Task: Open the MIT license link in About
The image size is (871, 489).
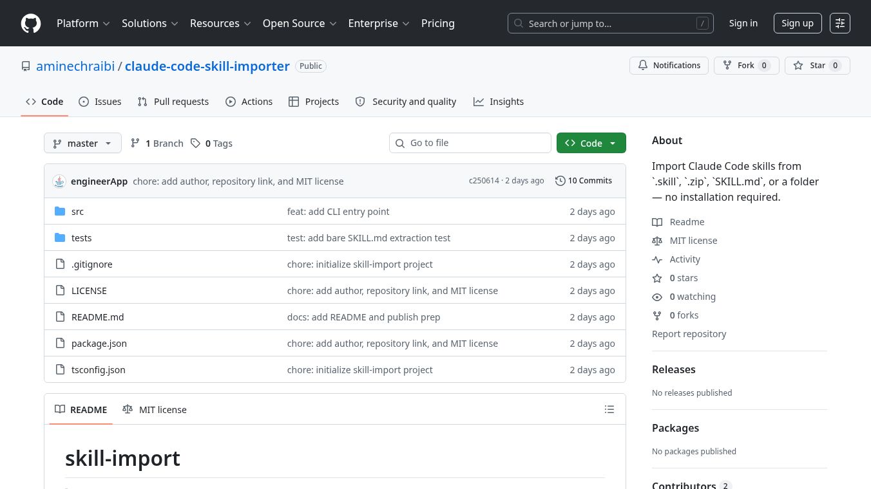Action: [x=685, y=241]
